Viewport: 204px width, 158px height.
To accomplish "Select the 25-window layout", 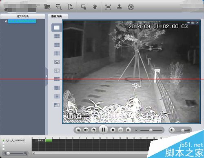I will tap(57, 62).
